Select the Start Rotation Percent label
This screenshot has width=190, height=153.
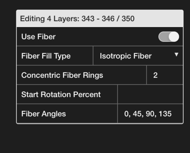click(x=61, y=94)
